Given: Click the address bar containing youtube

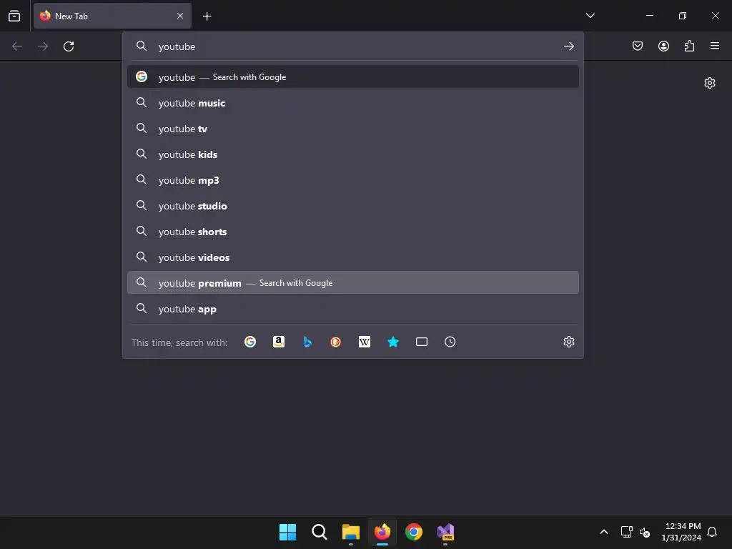Looking at the screenshot, I should pos(353,46).
